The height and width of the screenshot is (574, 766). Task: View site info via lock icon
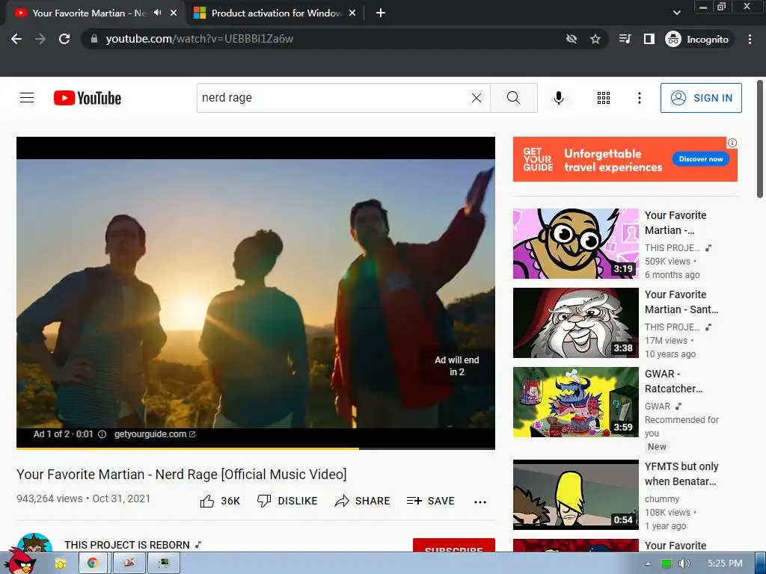pyautogui.click(x=94, y=39)
